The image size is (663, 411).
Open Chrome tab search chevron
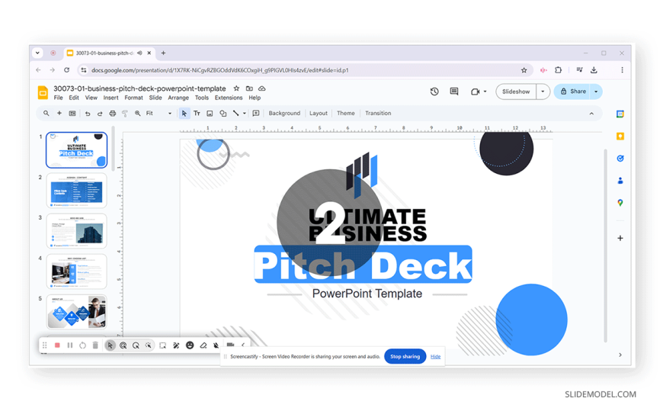[37, 53]
